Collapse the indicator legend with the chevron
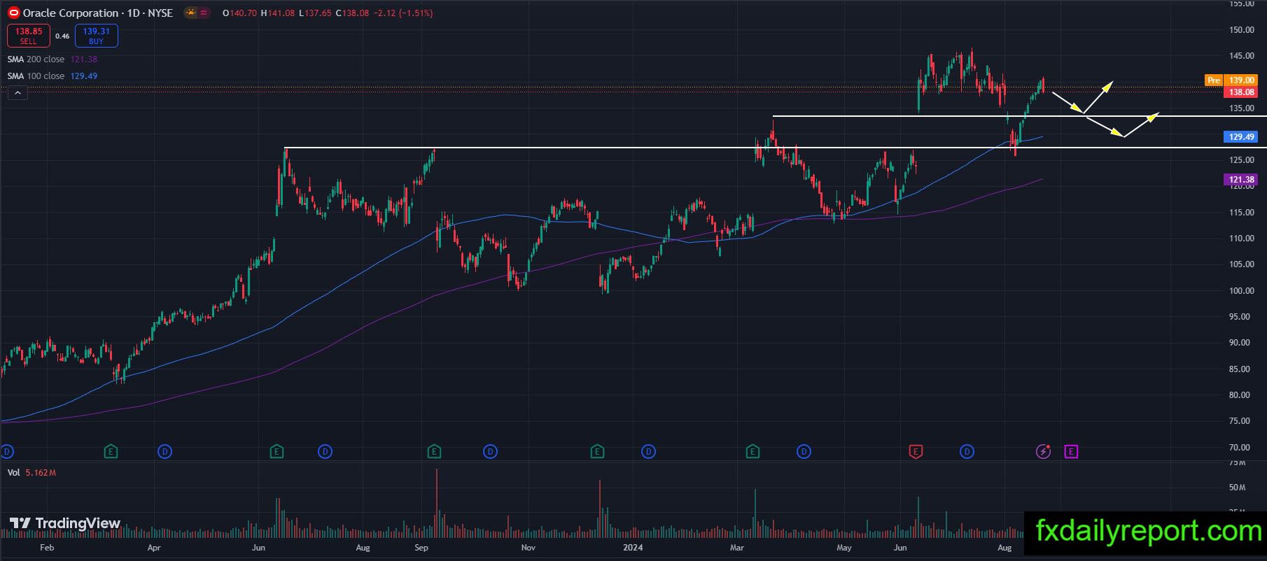The width and height of the screenshot is (1267, 561). (x=17, y=92)
